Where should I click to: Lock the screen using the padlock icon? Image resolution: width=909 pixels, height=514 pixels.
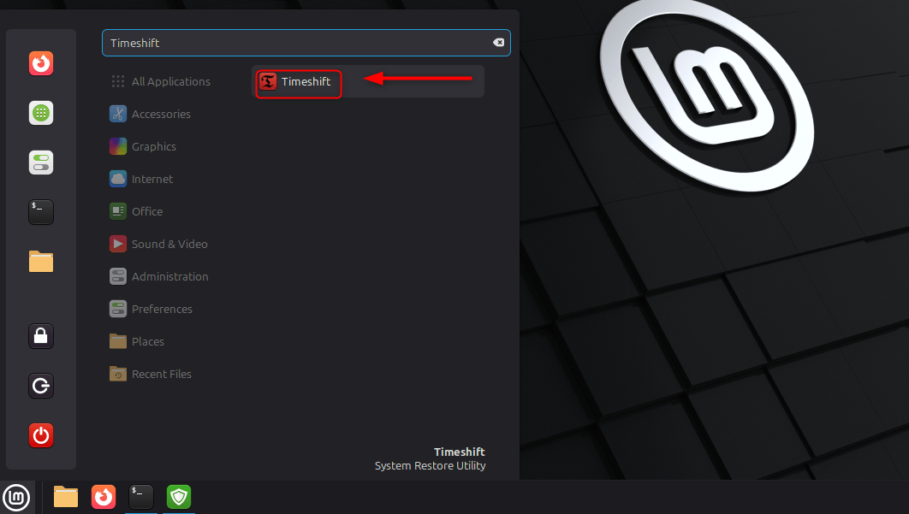pyautogui.click(x=41, y=336)
